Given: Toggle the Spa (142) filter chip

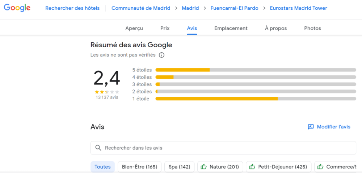Looking at the screenshot, I should click(x=178, y=167).
